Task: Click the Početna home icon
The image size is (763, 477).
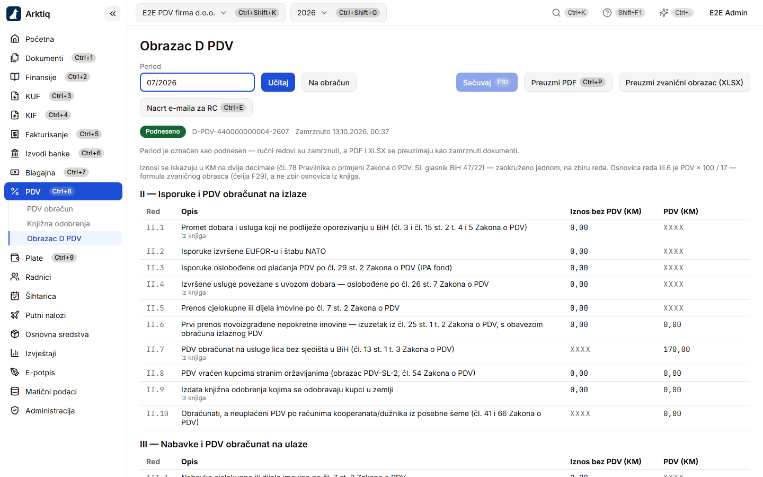Action: (15, 39)
